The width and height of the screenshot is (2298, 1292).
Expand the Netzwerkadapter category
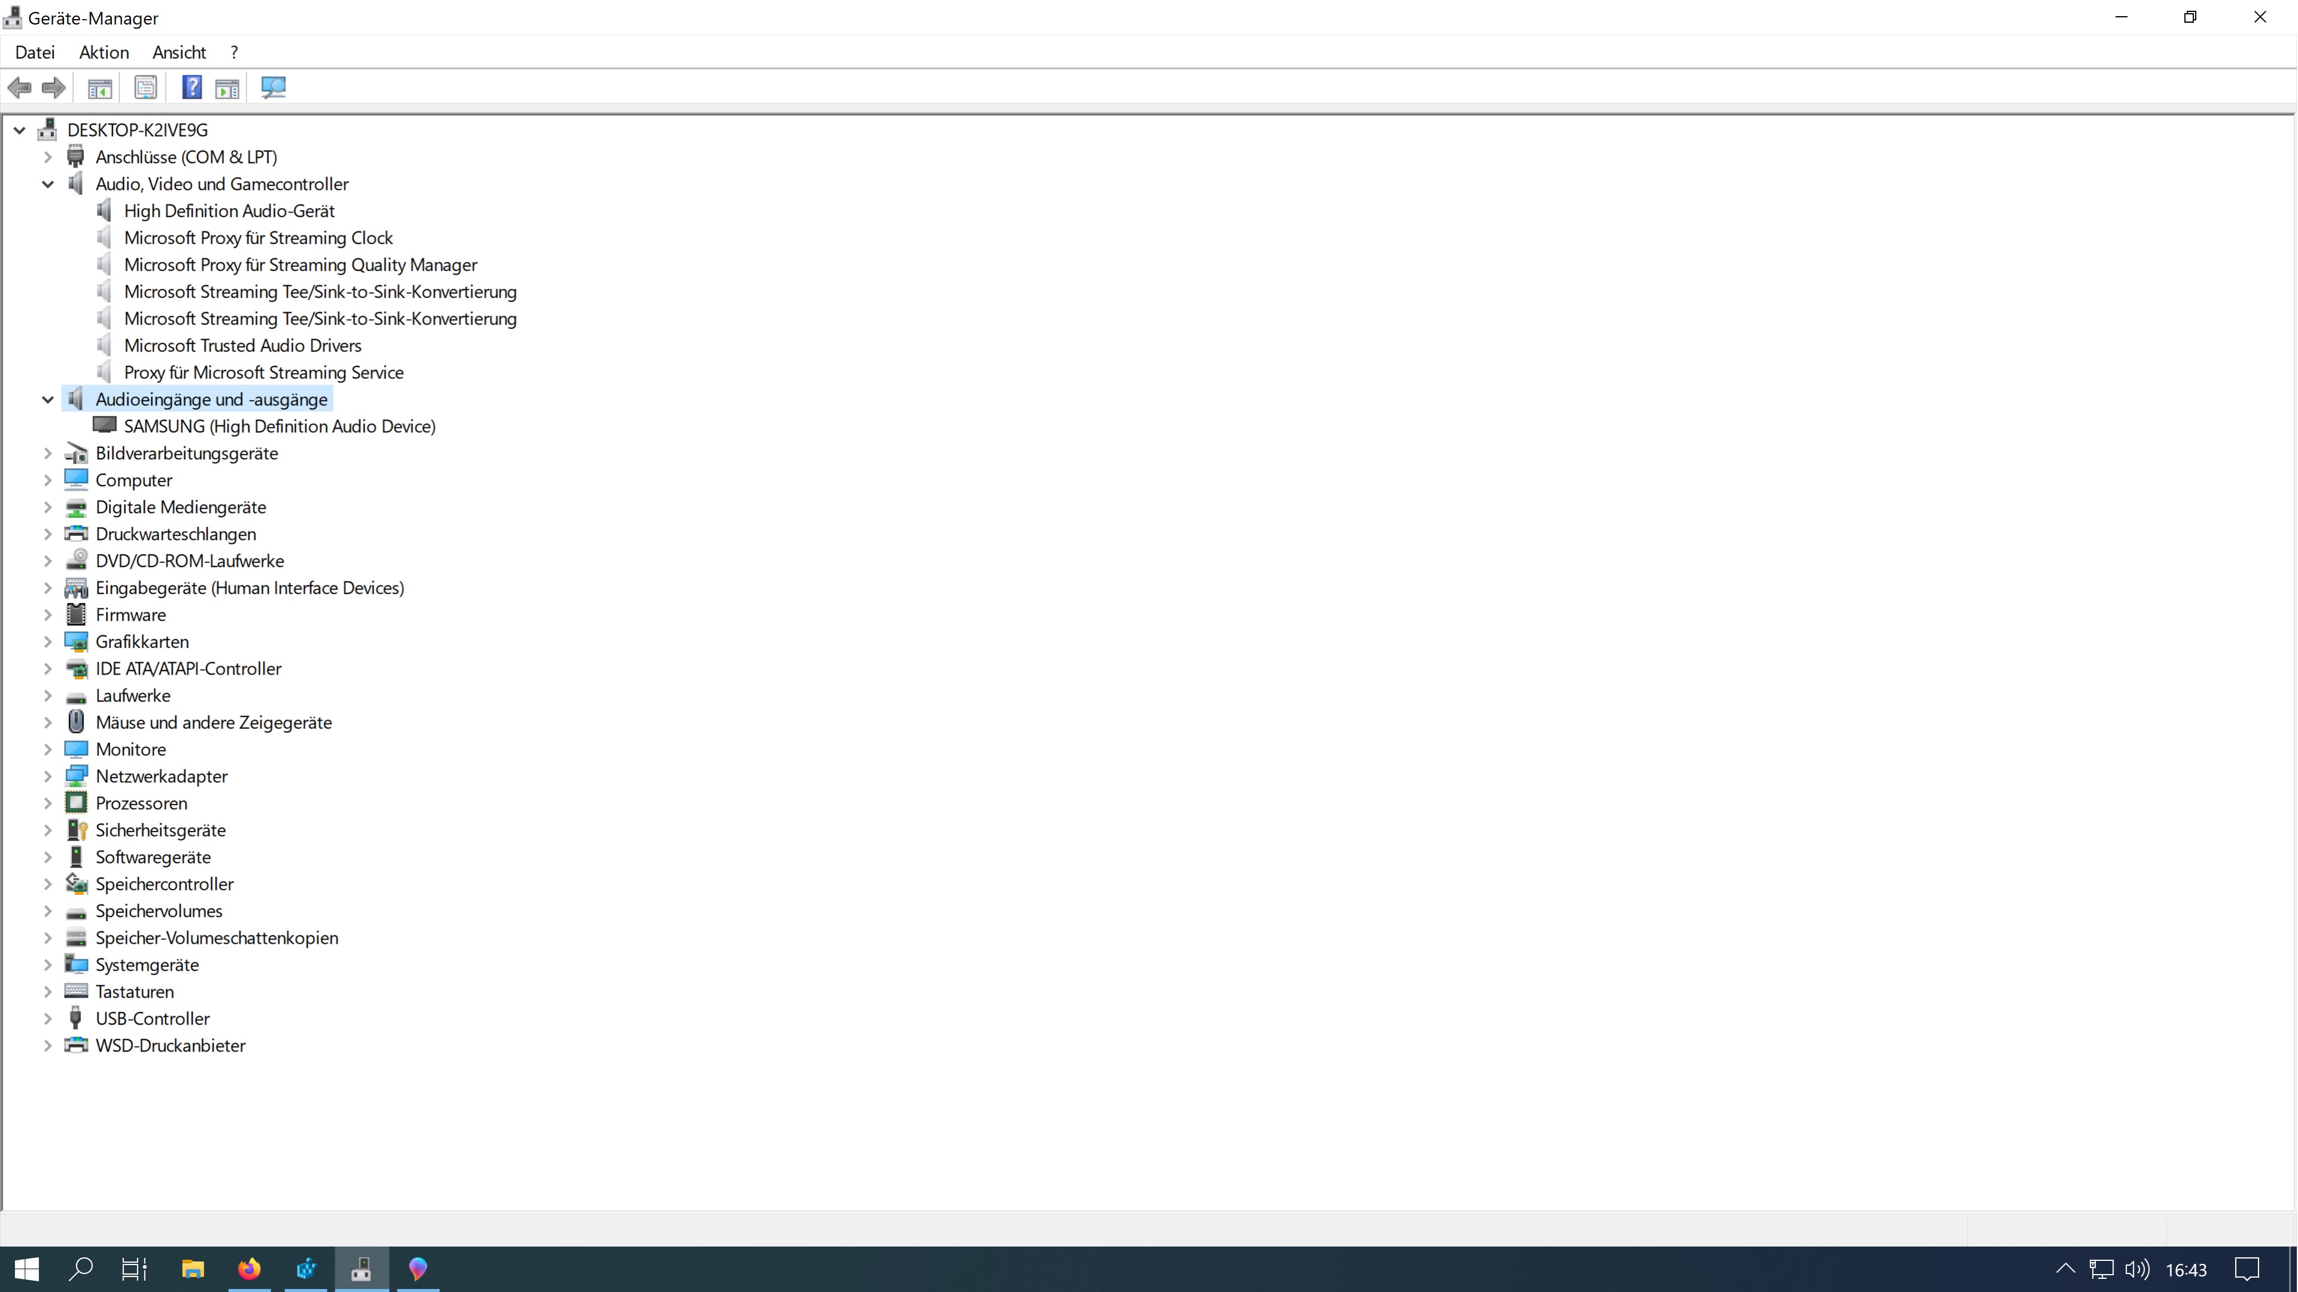tap(48, 776)
